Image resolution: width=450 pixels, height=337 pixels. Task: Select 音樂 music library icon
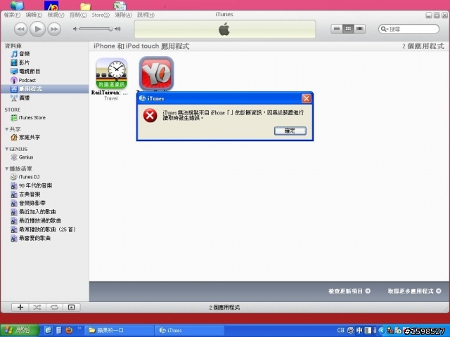(x=14, y=54)
